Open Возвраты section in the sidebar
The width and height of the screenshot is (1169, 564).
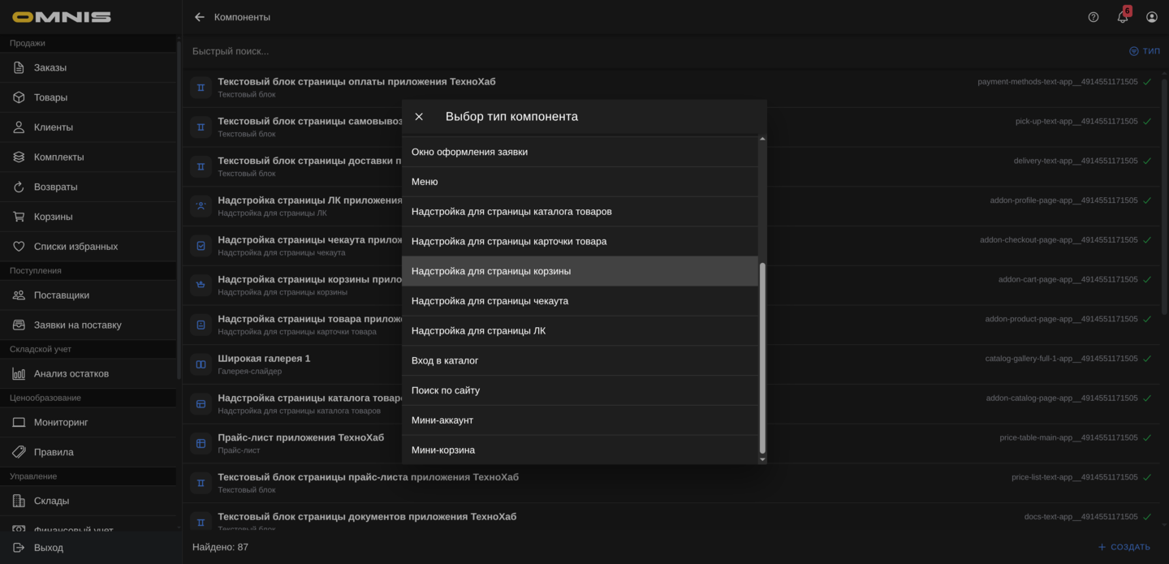tap(55, 187)
